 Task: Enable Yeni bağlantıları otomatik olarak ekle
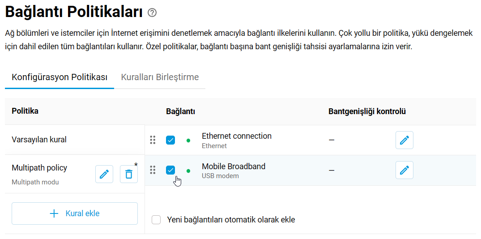(156, 220)
